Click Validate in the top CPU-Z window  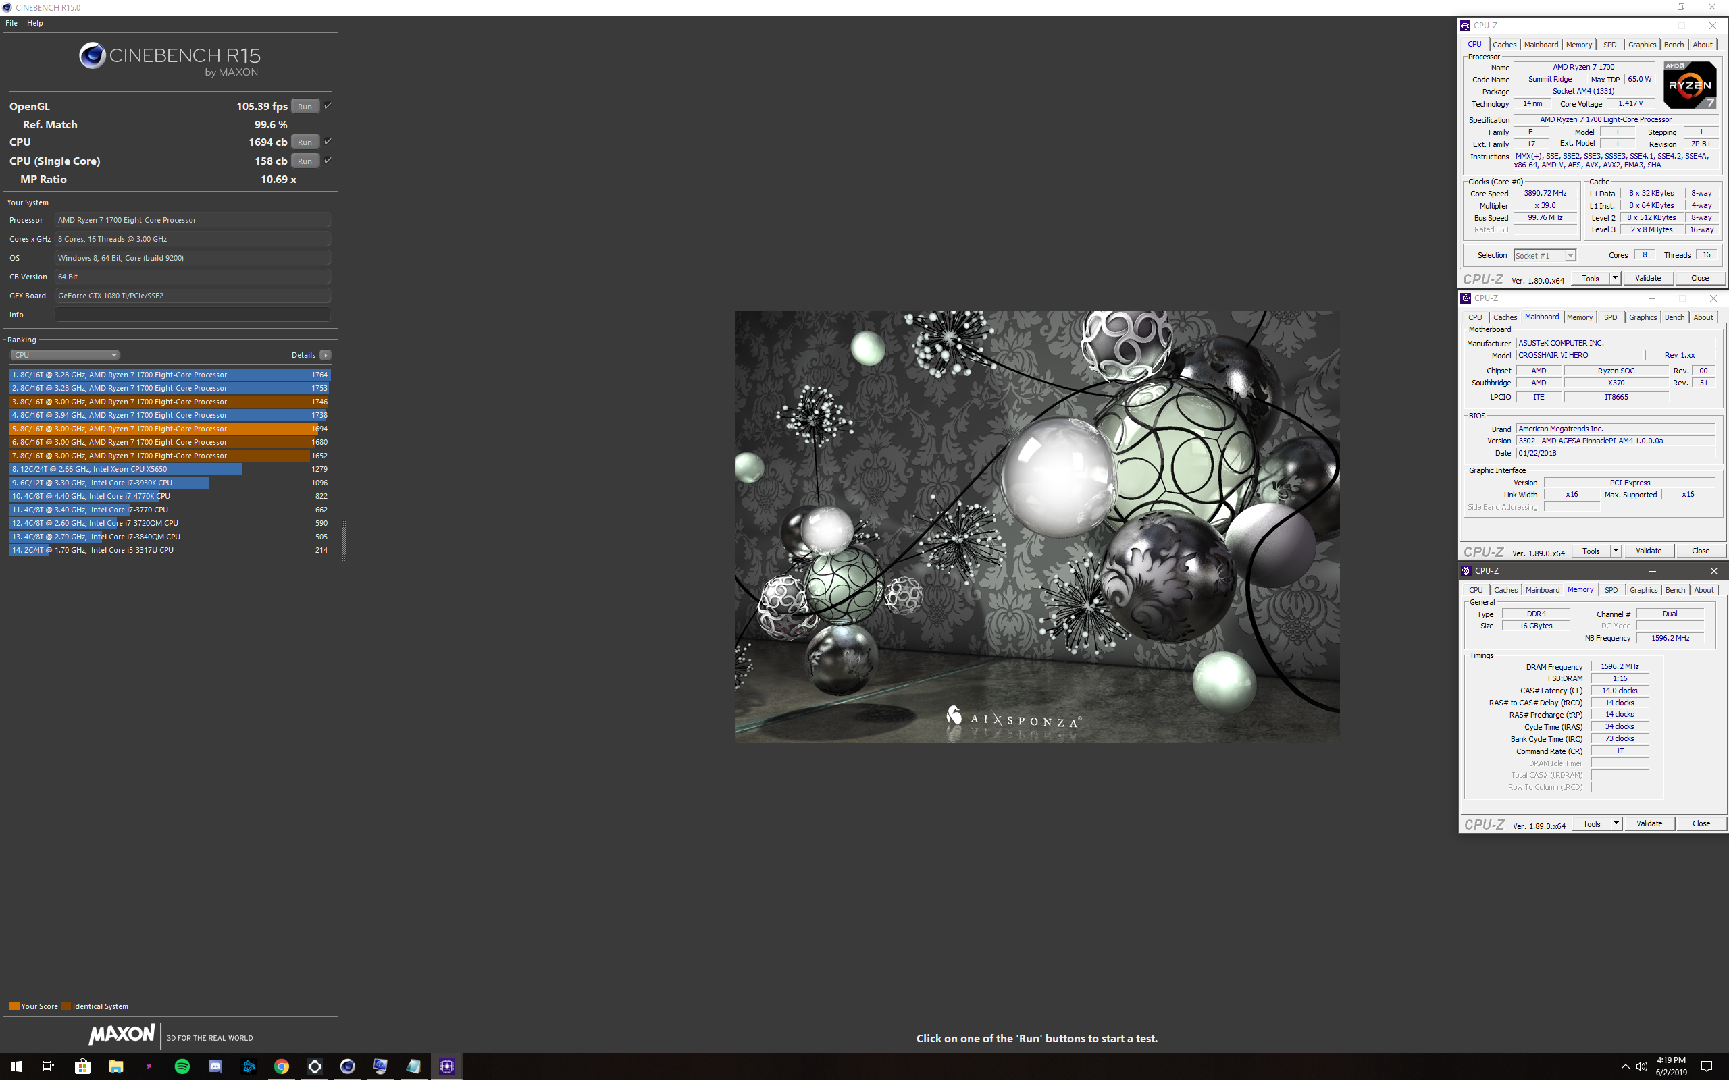point(1647,278)
